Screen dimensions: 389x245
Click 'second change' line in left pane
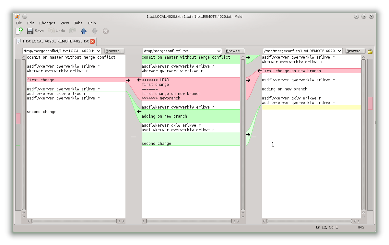click(41, 112)
